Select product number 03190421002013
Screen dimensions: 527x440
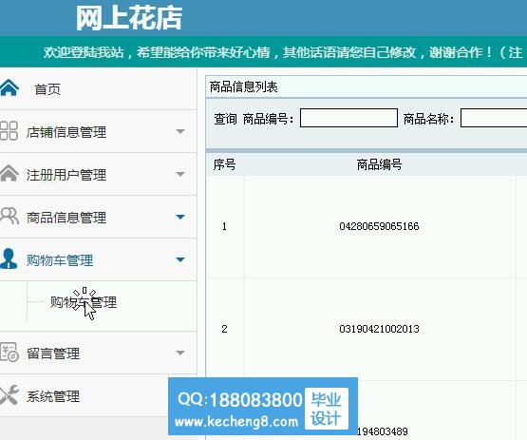[x=379, y=329]
